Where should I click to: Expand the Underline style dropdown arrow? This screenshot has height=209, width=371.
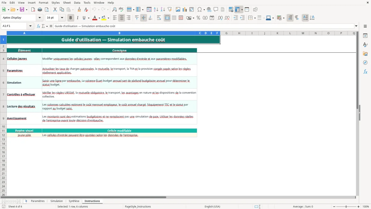88,18
